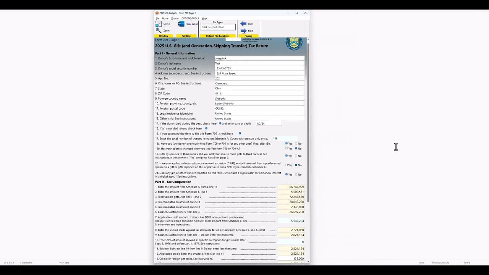The height and width of the screenshot is (275, 489).
Task: Open the File Types chooser box
Action: (218, 27)
